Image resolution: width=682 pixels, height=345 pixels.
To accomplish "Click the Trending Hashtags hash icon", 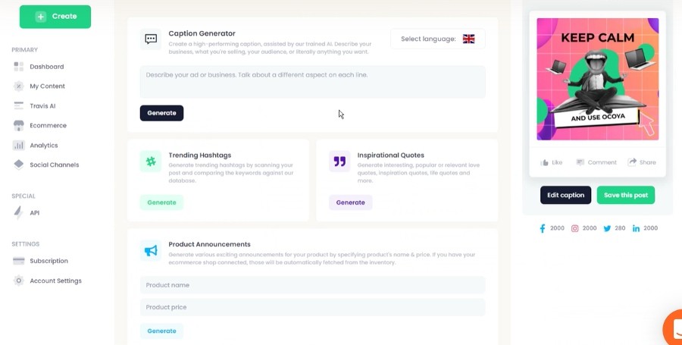I will (151, 162).
